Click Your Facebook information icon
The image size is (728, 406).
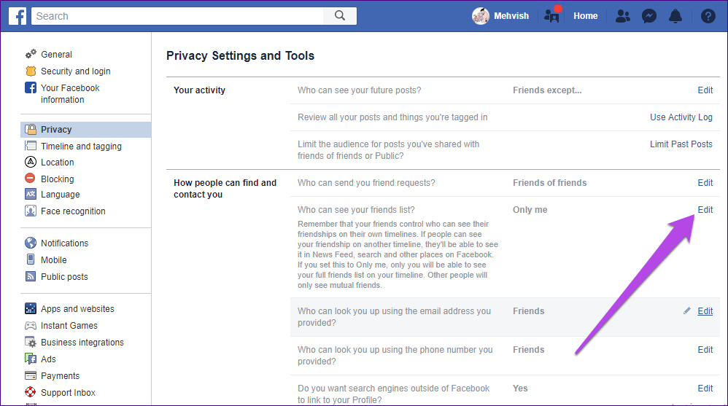(31, 87)
